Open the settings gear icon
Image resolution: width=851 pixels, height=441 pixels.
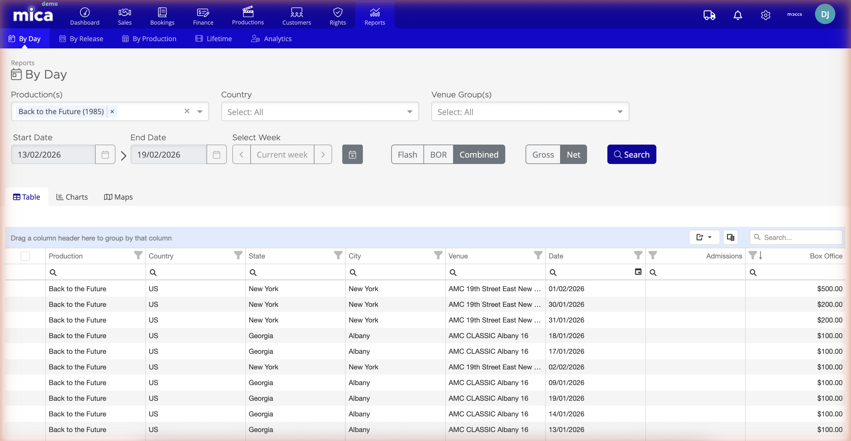766,15
